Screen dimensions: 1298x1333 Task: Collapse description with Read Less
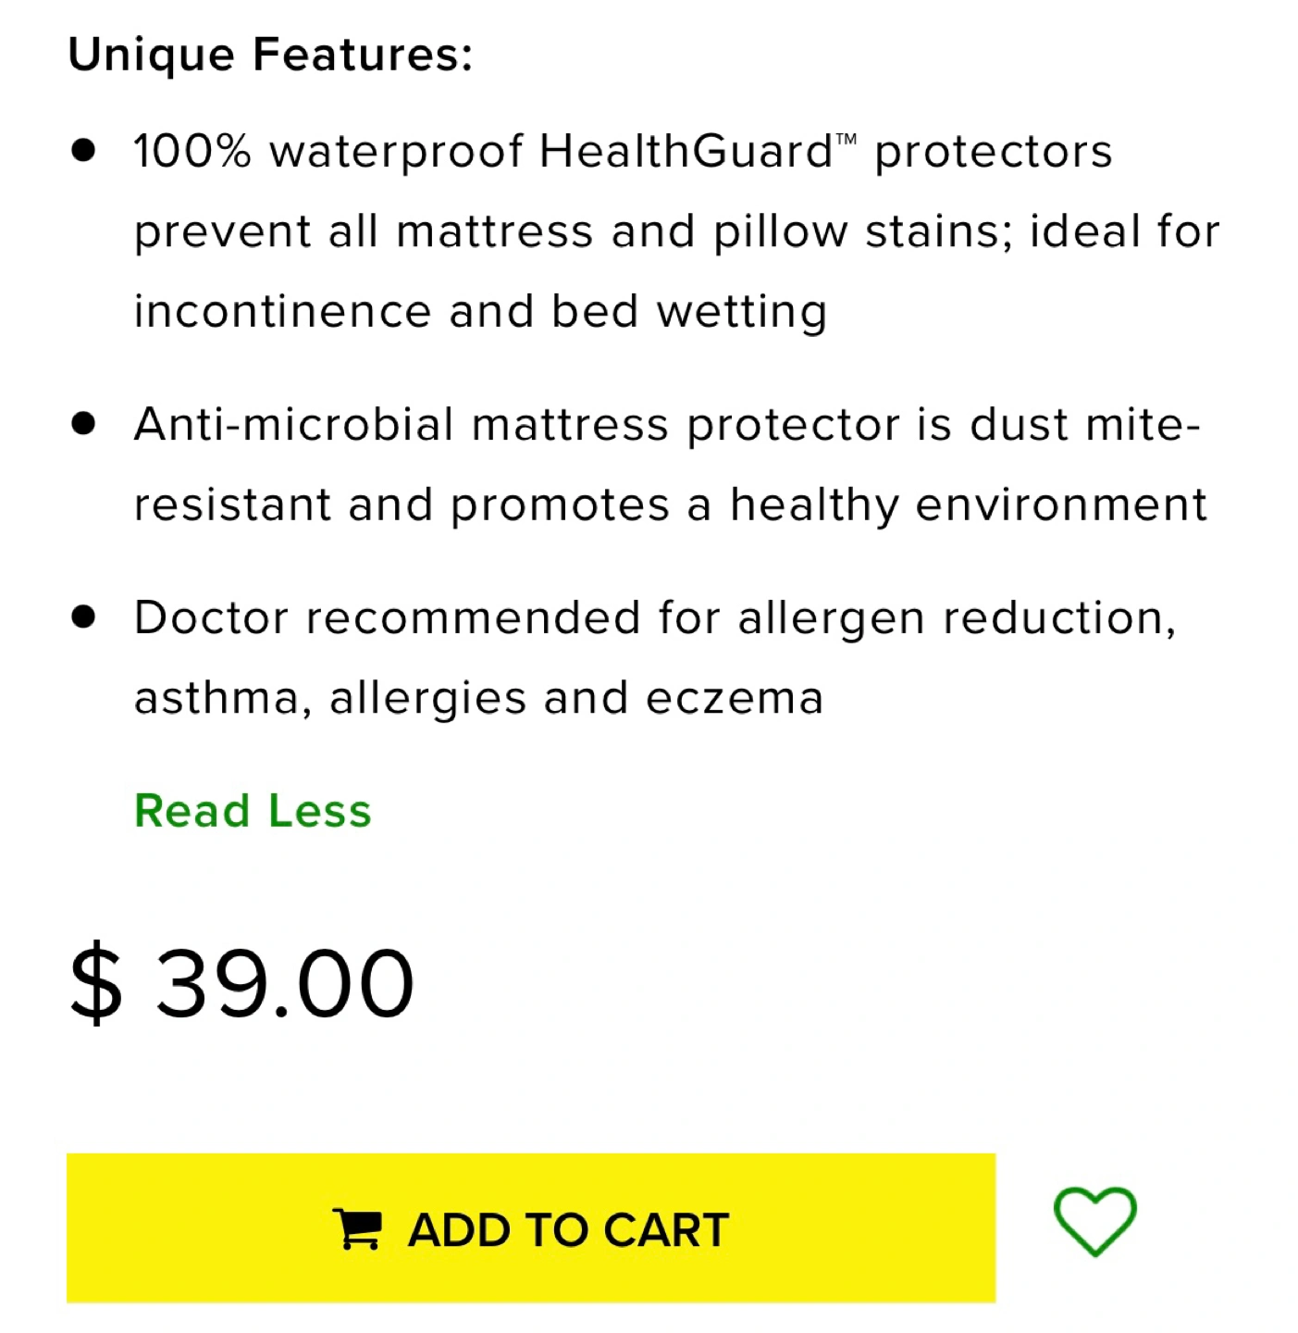(x=253, y=811)
